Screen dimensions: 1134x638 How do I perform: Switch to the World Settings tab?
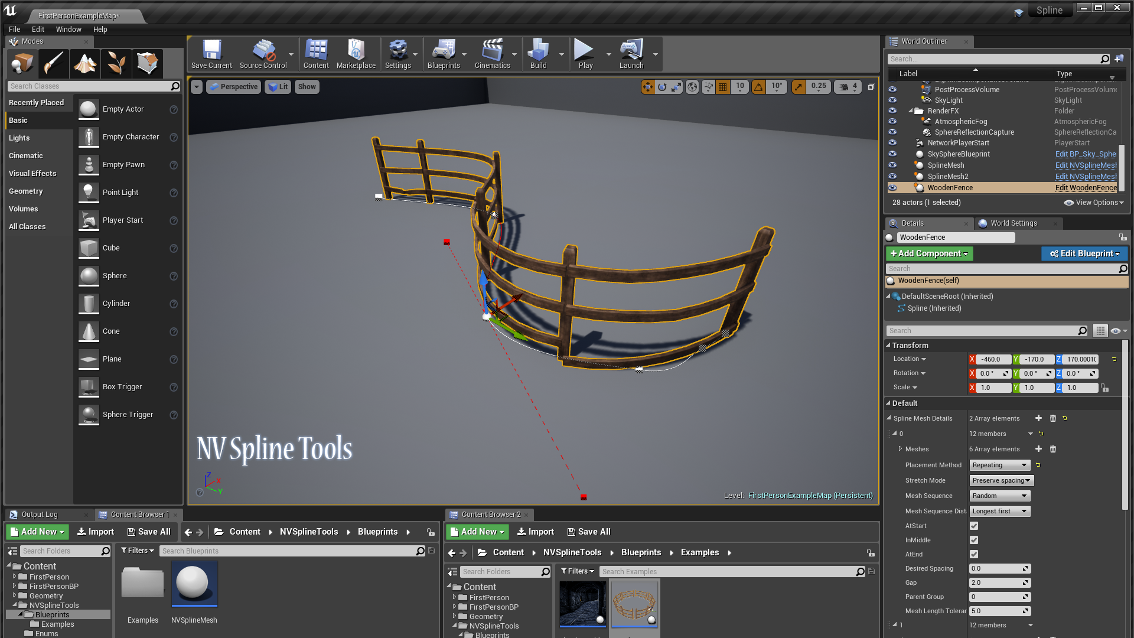tap(1013, 223)
